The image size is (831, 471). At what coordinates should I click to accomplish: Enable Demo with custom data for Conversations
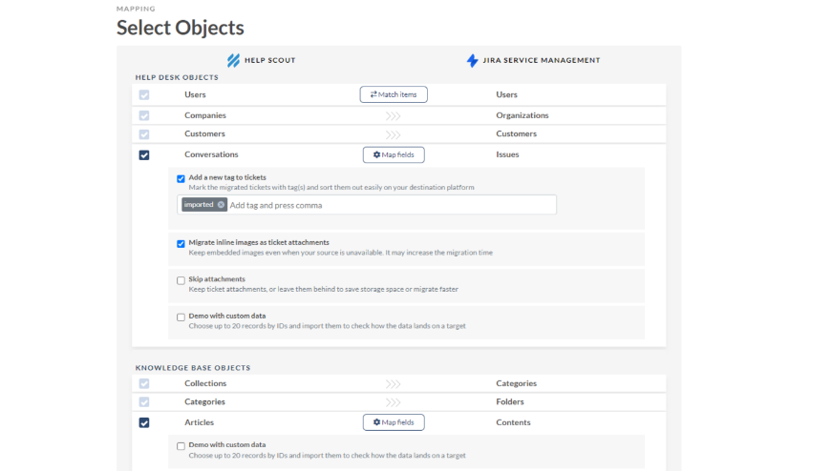tap(181, 317)
